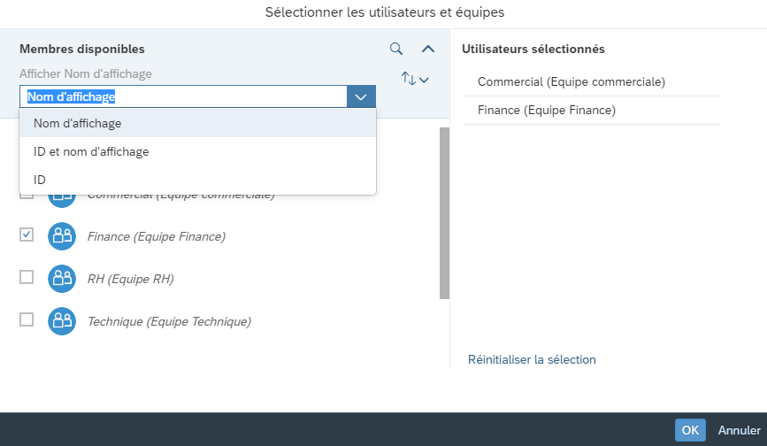Collapse the Membres disponibles header panel
Screen dimensions: 767x446
tap(428, 49)
